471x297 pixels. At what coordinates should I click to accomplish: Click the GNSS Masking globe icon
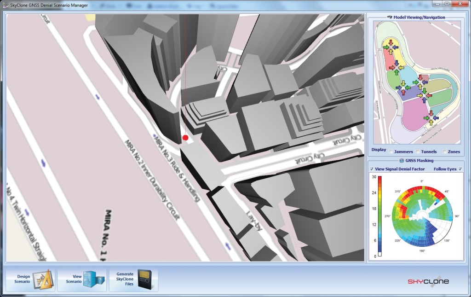[402, 160]
